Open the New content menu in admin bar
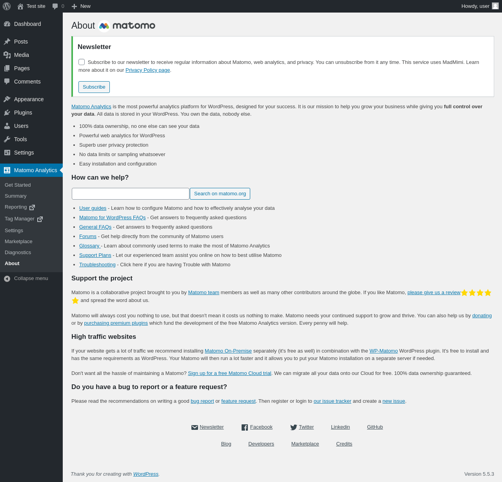502x482 pixels. [x=81, y=6]
